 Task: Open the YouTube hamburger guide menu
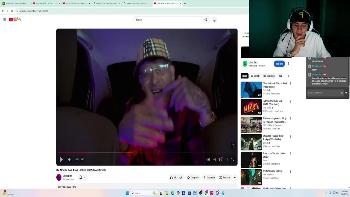pos(4,20)
